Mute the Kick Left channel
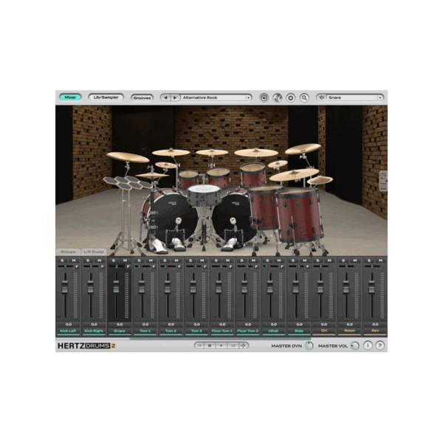 [x=74, y=261]
